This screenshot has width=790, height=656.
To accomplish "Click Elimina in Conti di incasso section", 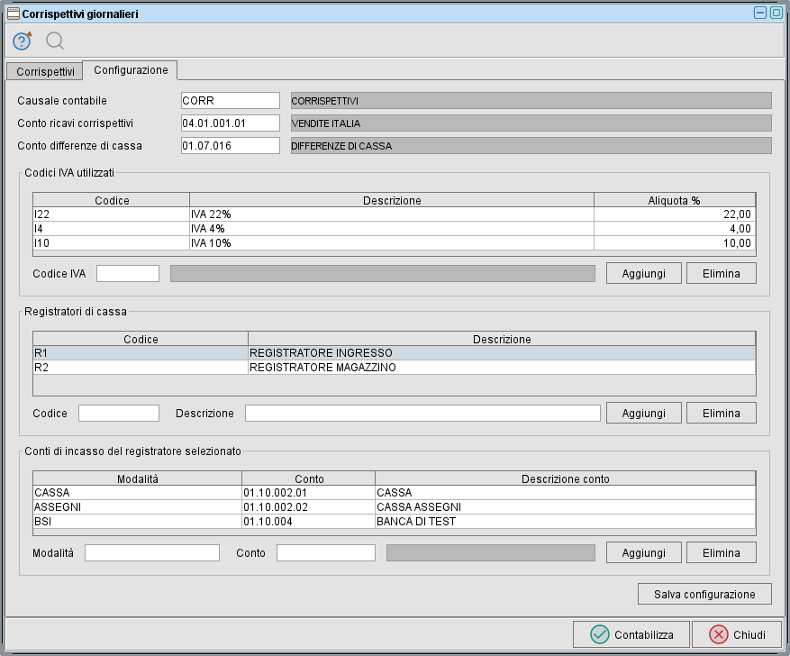I will [721, 552].
